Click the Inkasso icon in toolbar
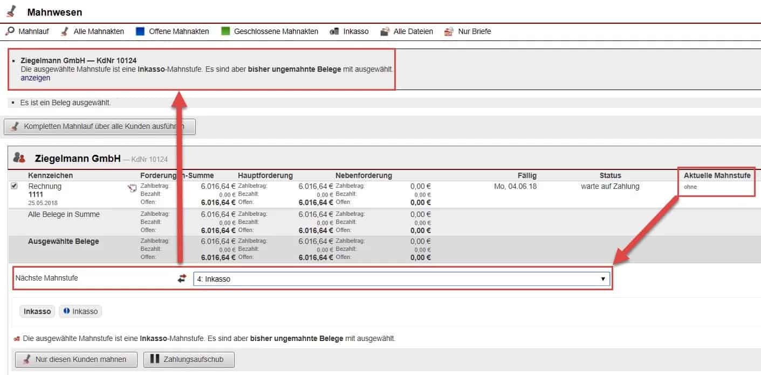 [334, 31]
